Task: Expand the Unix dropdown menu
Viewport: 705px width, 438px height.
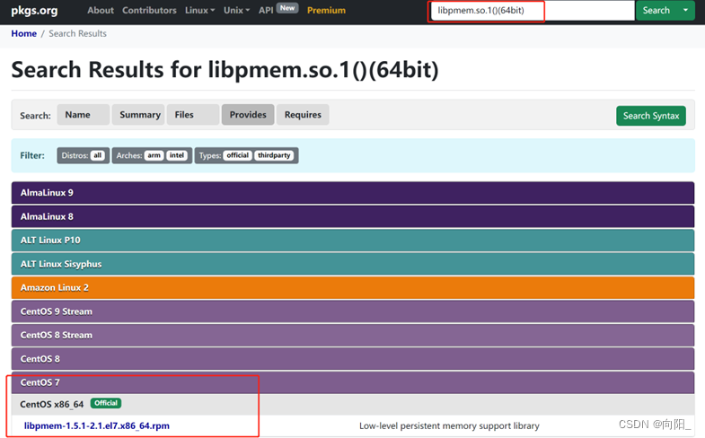Action: [x=236, y=11]
